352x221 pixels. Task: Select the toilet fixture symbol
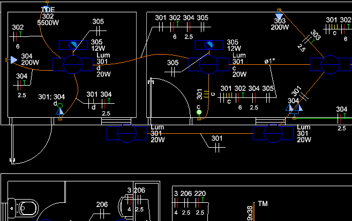tap(23, 207)
